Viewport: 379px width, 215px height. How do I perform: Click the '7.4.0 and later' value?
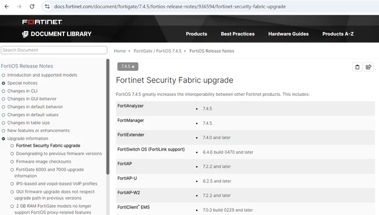click(217, 138)
